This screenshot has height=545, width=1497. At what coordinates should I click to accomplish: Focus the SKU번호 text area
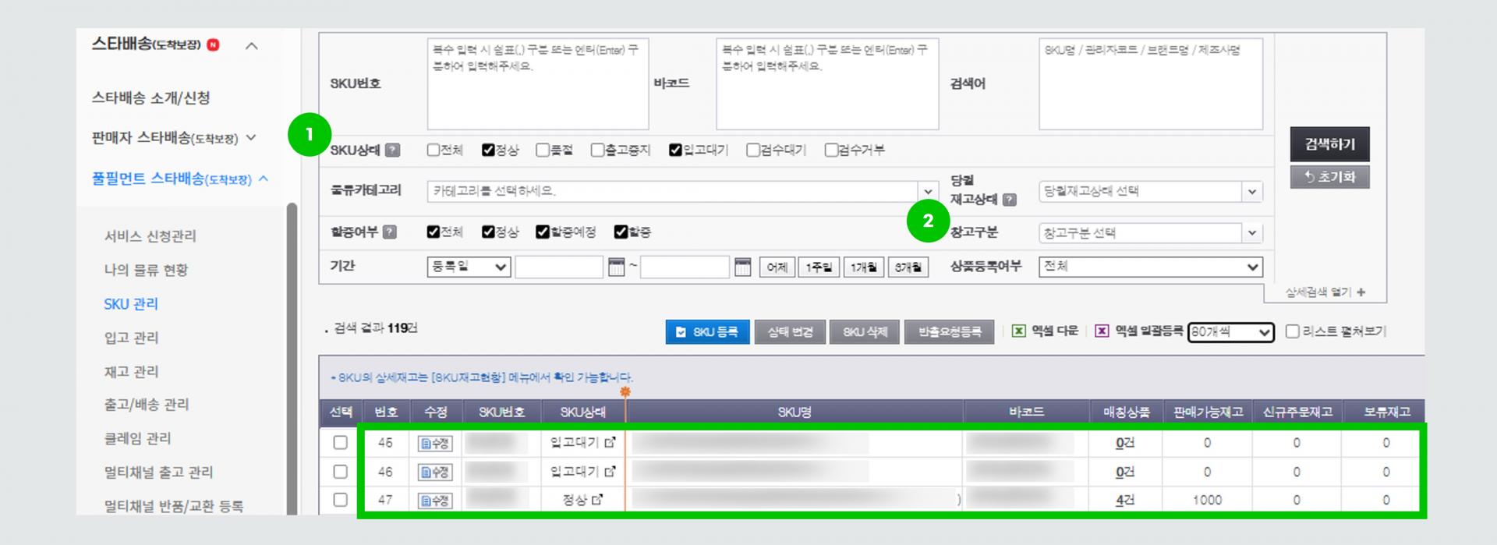coord(538,83)
